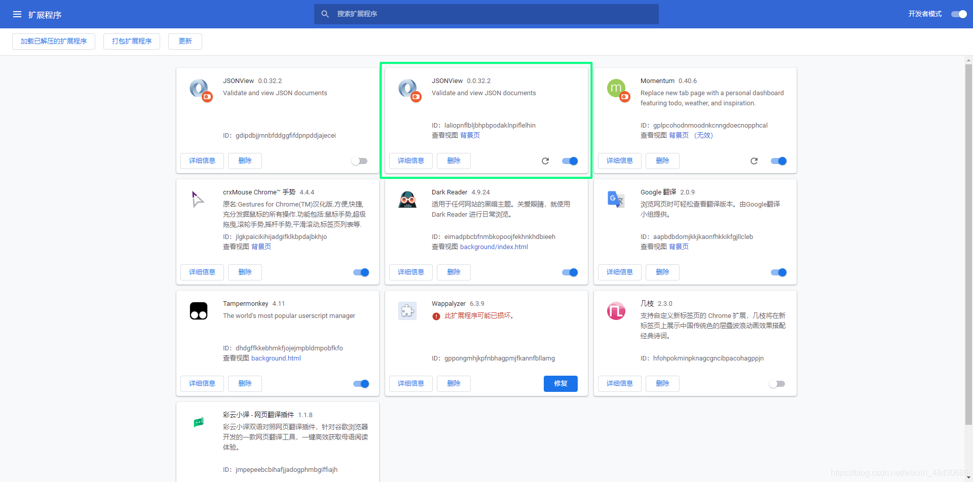Image resolution: width=973 pixels, height=482 pixels.
Task: Click the Wappalyzer red error warning icon
Action: [x=436, y=316]
